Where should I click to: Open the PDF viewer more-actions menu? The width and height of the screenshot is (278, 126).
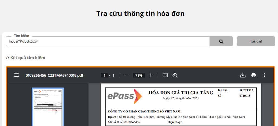(264, 75)
